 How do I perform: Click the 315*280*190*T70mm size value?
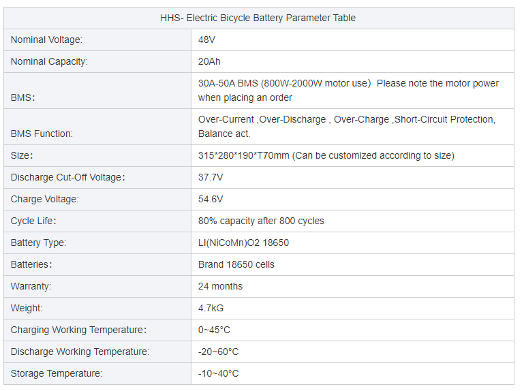pos(326,155)
